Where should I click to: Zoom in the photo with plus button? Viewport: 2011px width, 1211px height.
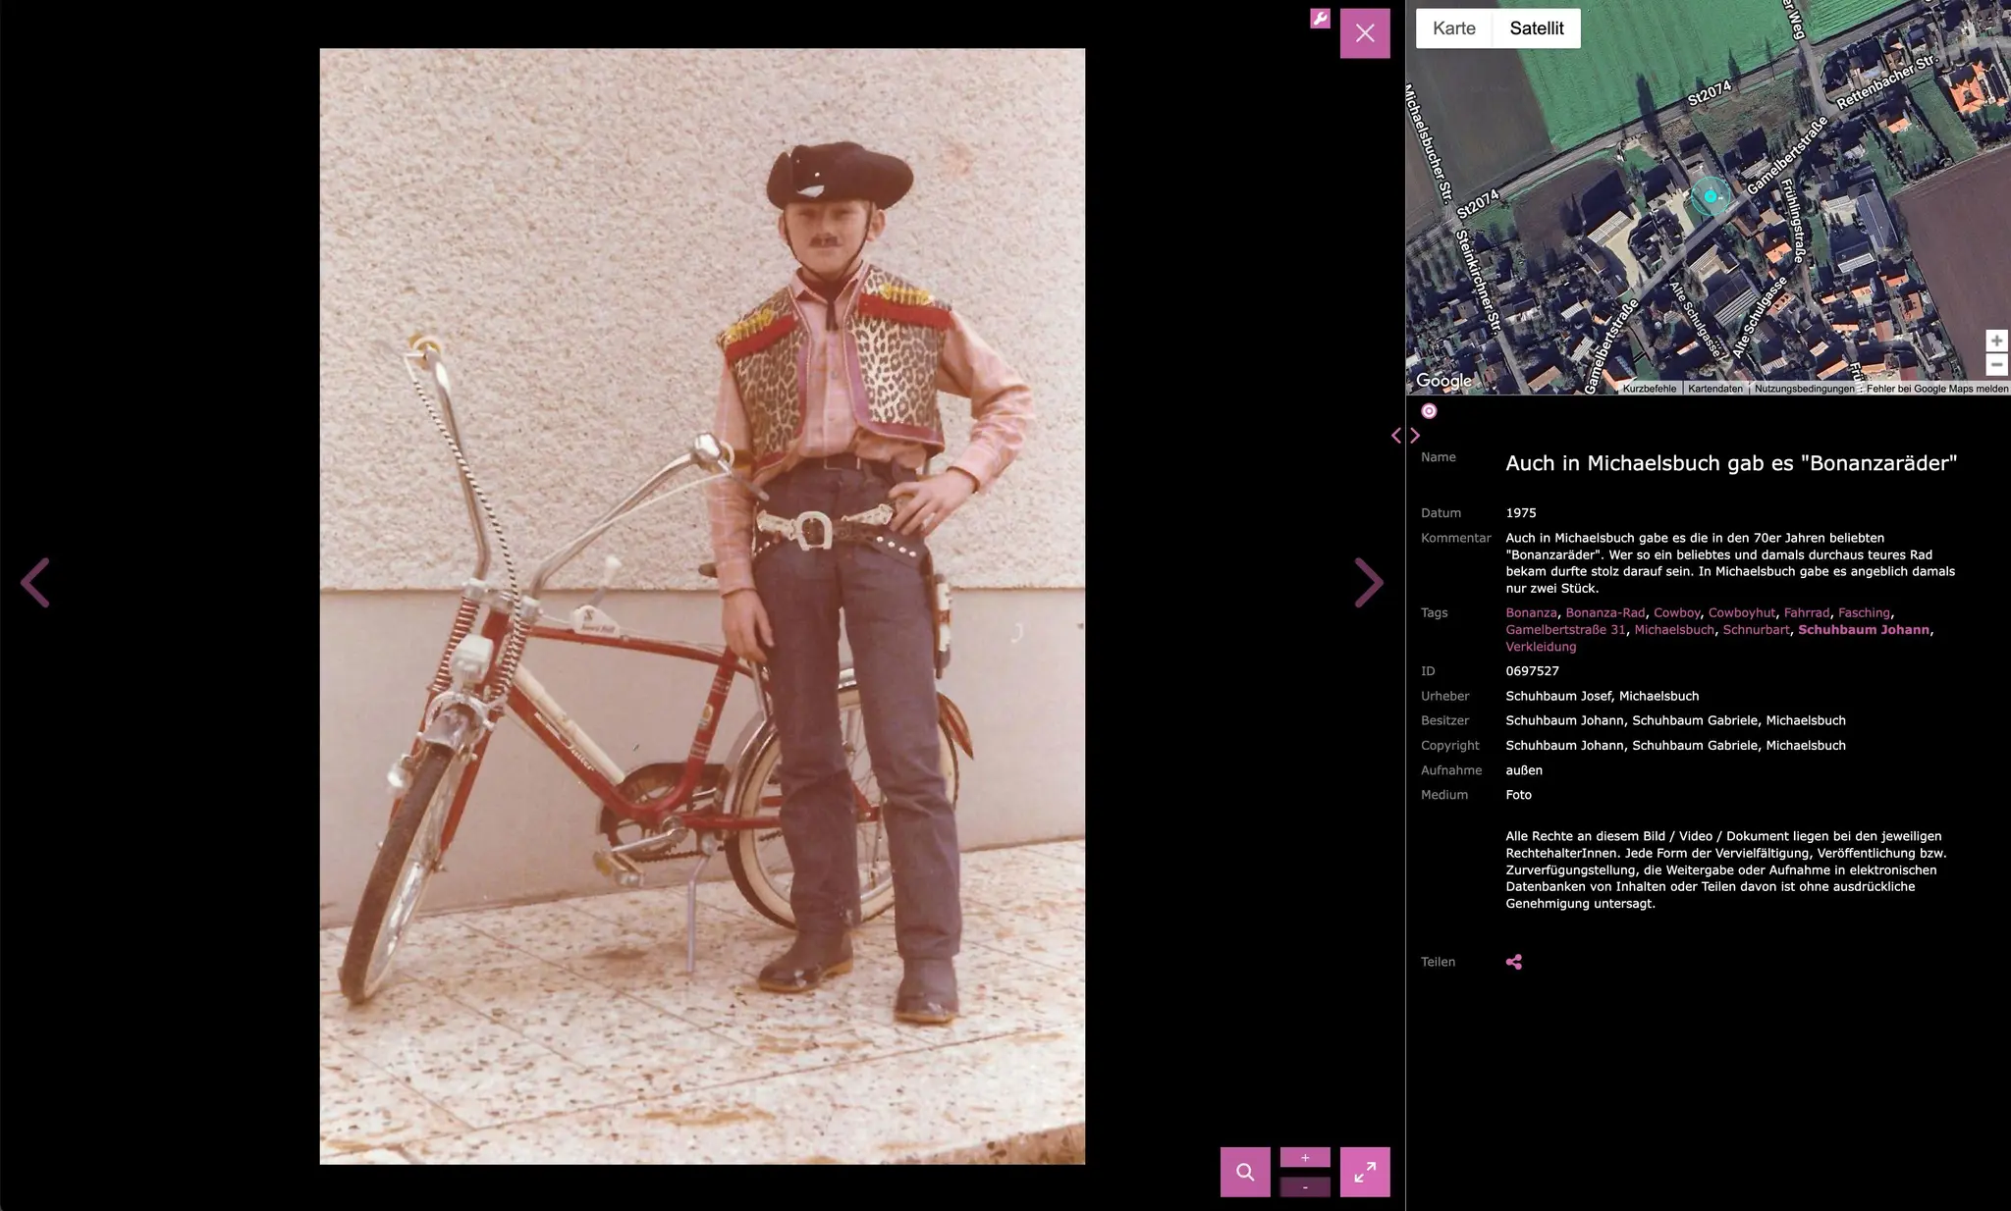coord(1305,1158)
